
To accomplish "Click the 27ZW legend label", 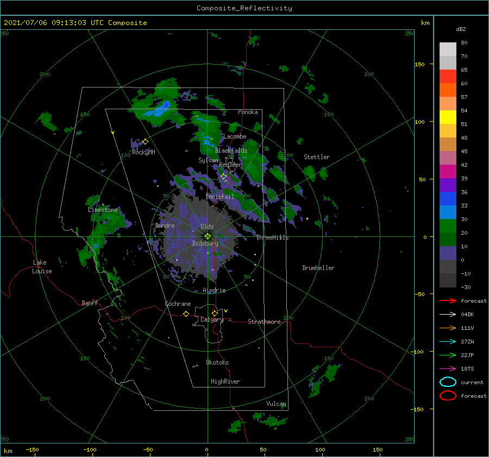I will 467,342.
